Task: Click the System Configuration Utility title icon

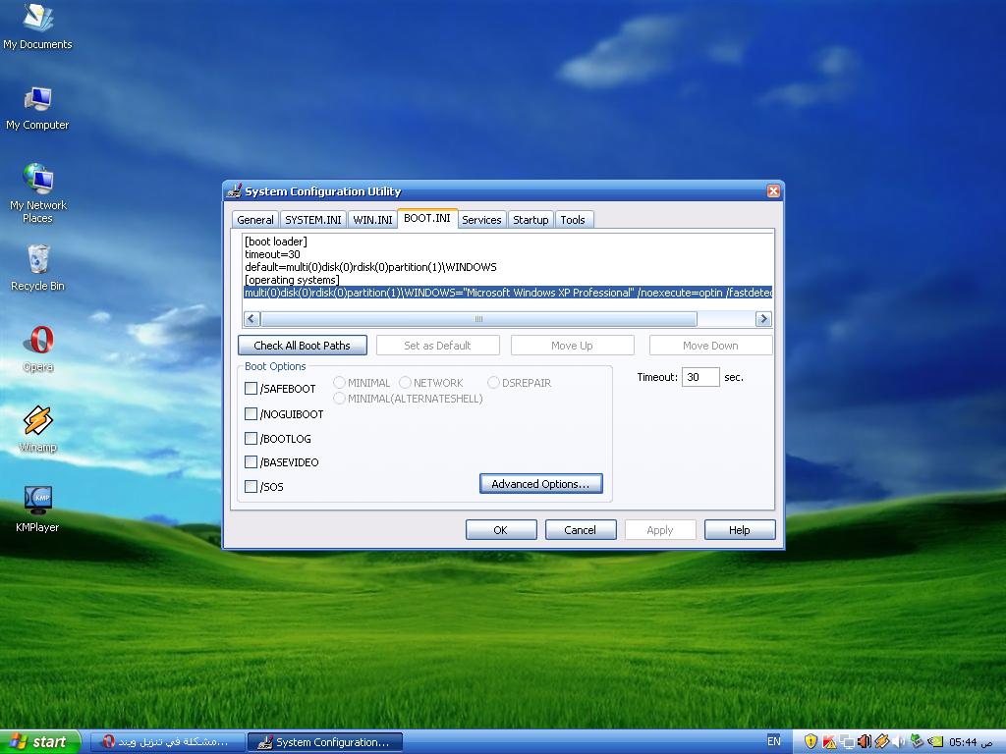Action: (235, 191)
